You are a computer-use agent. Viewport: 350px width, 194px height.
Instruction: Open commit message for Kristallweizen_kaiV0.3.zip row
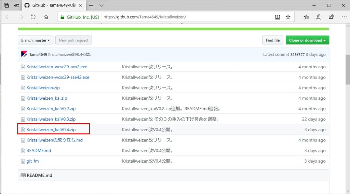pyautogui.click(x=171, y=119)
